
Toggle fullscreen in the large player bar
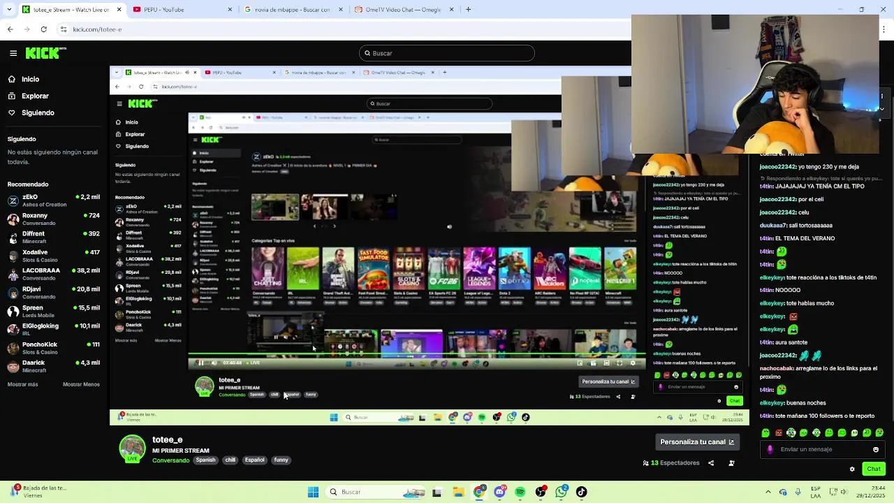(x=620, y=363)
